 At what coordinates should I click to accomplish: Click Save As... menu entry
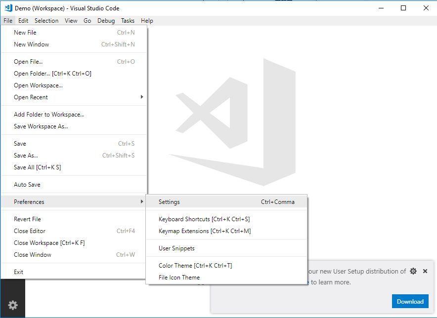pos(74,156)
